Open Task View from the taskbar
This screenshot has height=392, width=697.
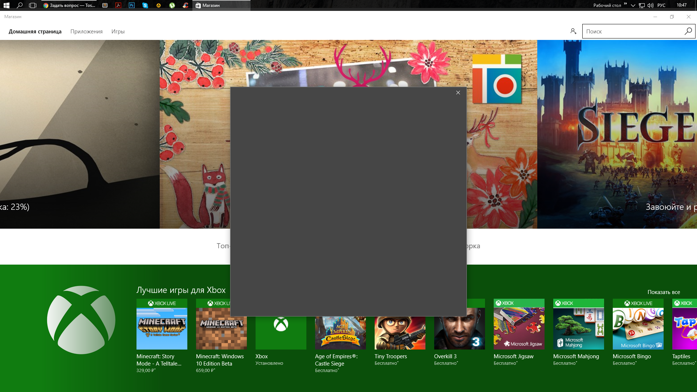(33, 5)
